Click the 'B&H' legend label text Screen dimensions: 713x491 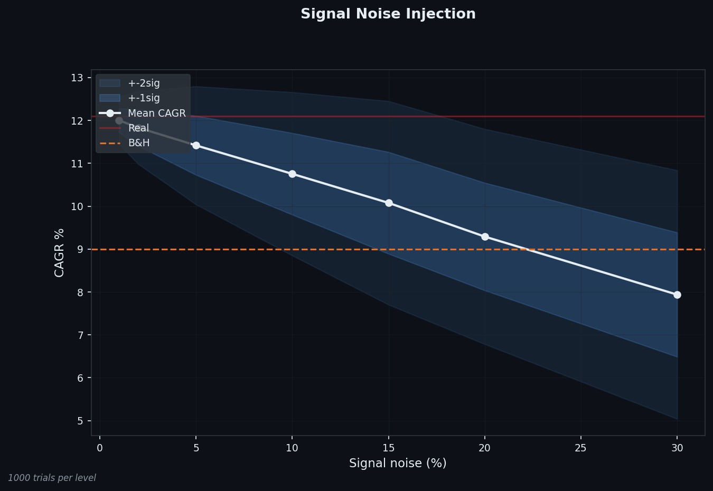pyautogui.click(x=139, y=143)
